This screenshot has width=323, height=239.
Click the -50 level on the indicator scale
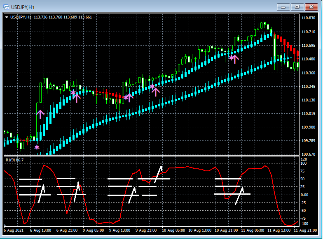pos(303,210)
